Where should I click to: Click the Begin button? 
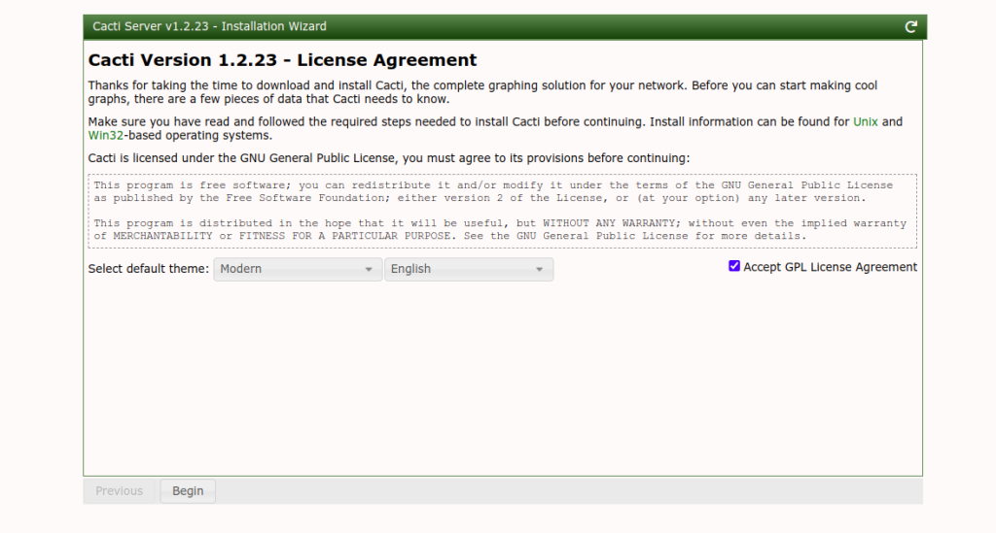point(188,491)
